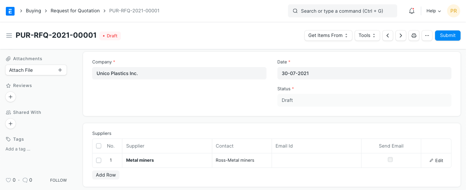Open the Tools dropdown
The height and width of the screenshot is (190, 466).
pos(367,36)
